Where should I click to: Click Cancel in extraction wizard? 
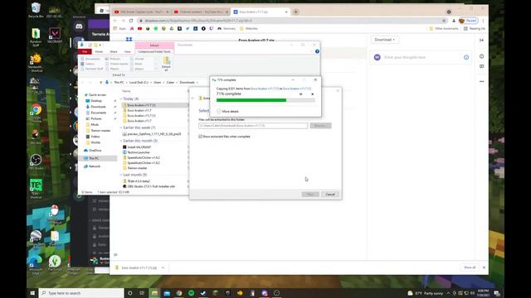coord(330,195)
